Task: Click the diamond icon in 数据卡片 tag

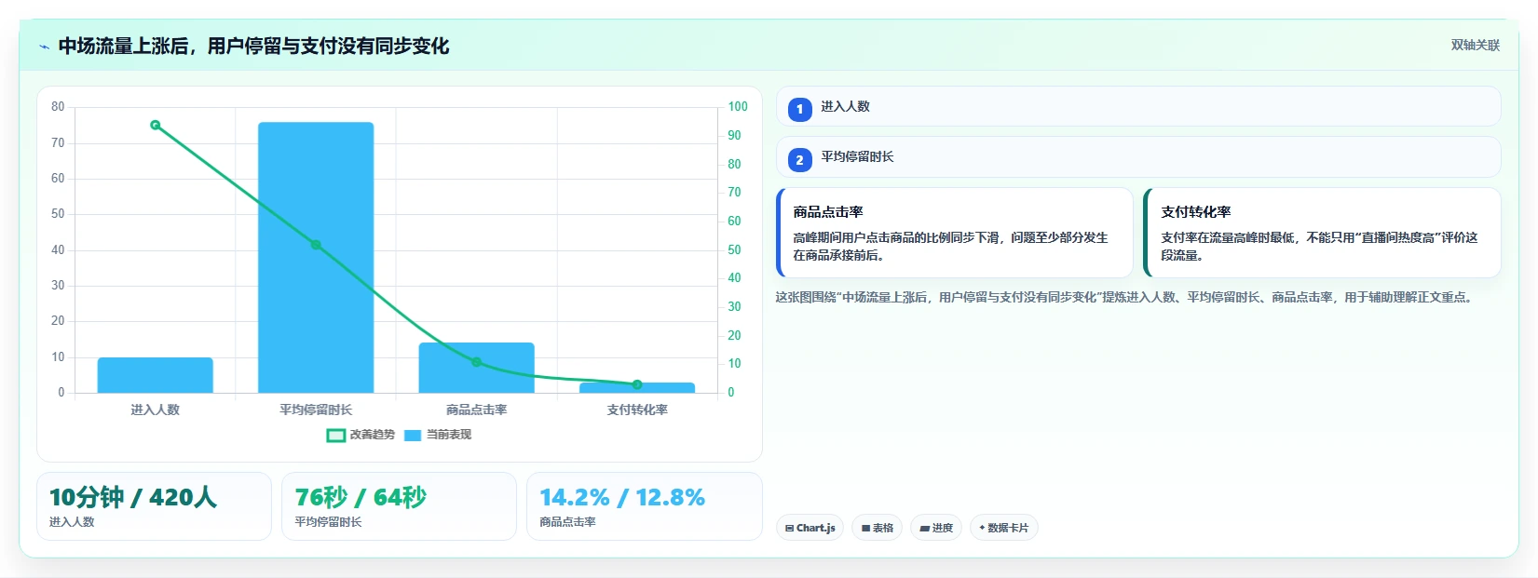Action: [x=982, y=528]
